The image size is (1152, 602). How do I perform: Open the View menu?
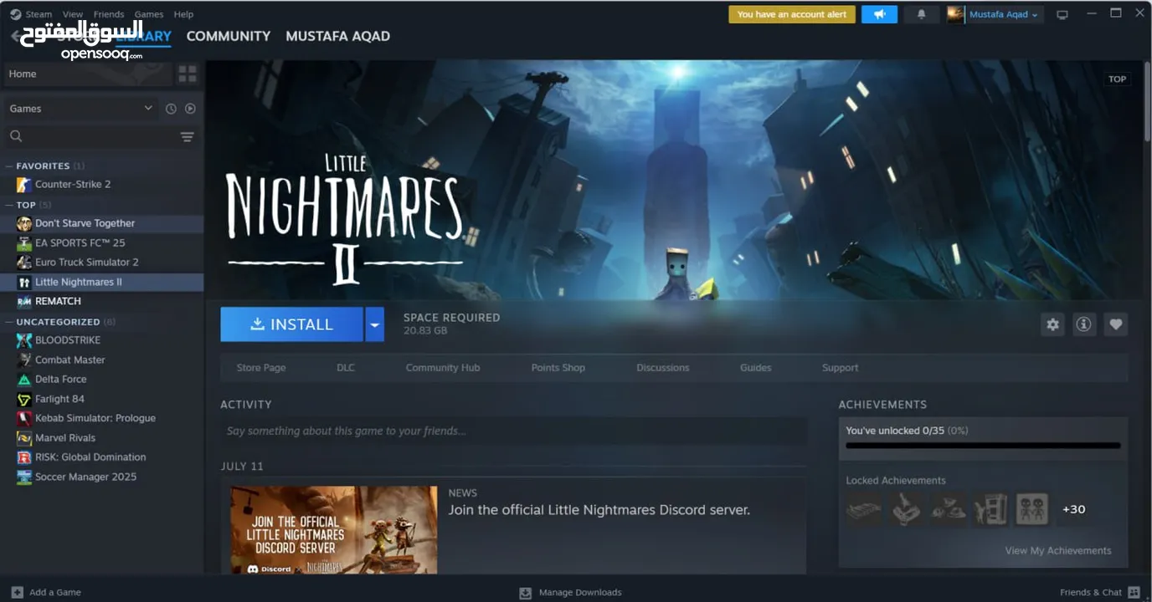tap(73, 14)
